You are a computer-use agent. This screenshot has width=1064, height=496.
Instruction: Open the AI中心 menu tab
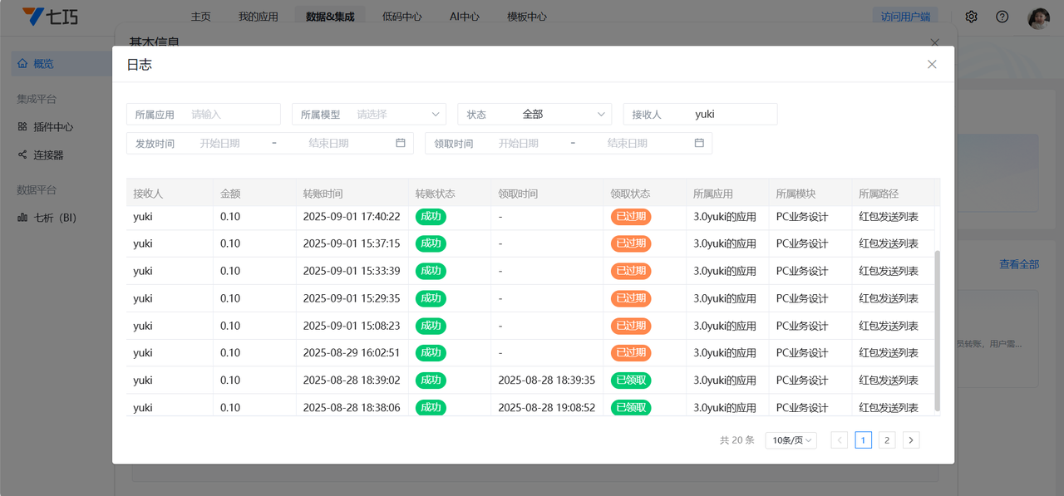pos(464,17)
